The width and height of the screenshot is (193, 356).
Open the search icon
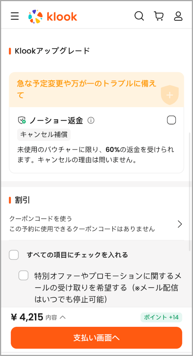click(x=139, y=16)
